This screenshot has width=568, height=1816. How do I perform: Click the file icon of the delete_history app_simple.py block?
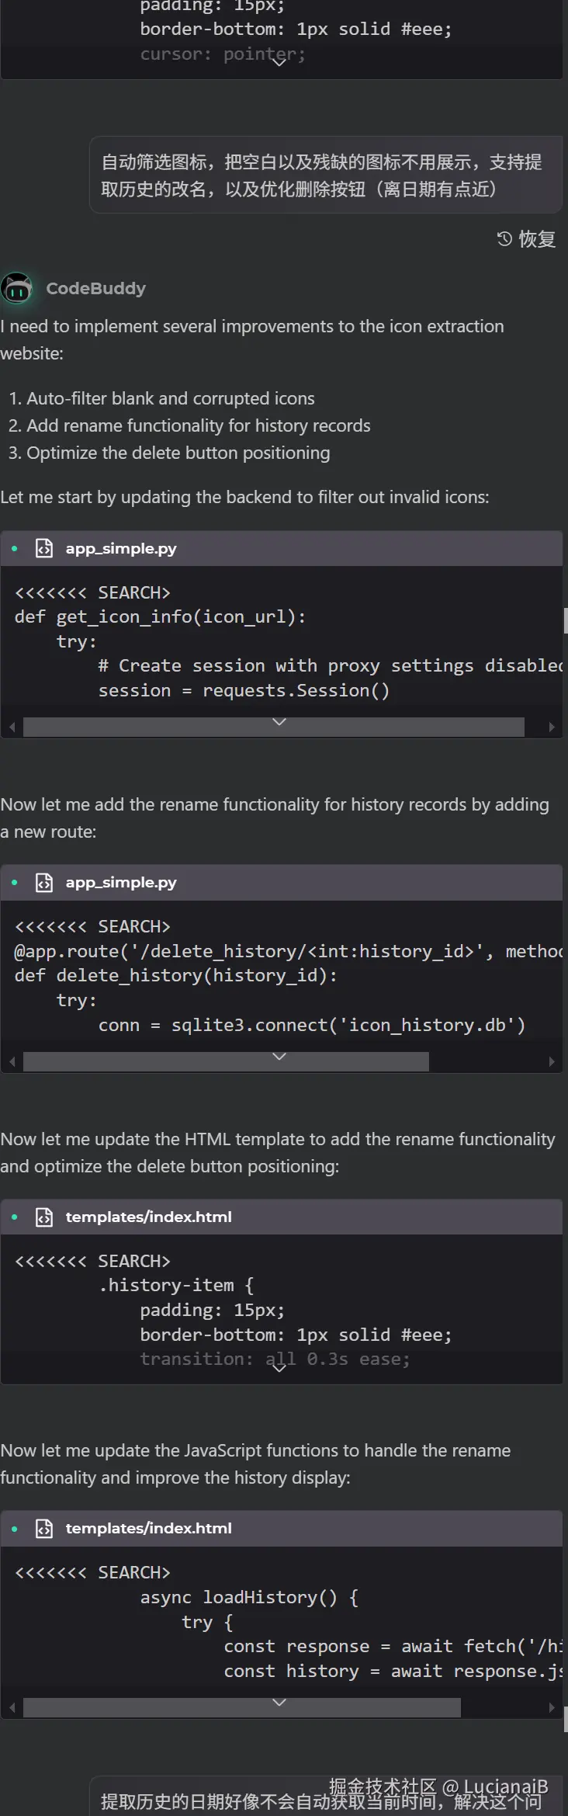[44, 883]
